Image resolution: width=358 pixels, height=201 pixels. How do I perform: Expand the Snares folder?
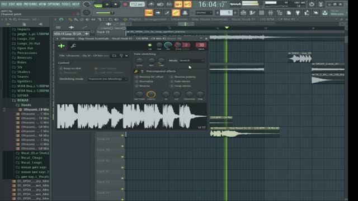(23, 76)
